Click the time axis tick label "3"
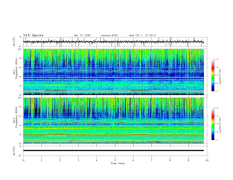This screenshot has height=180, width=233. [78, 160]
